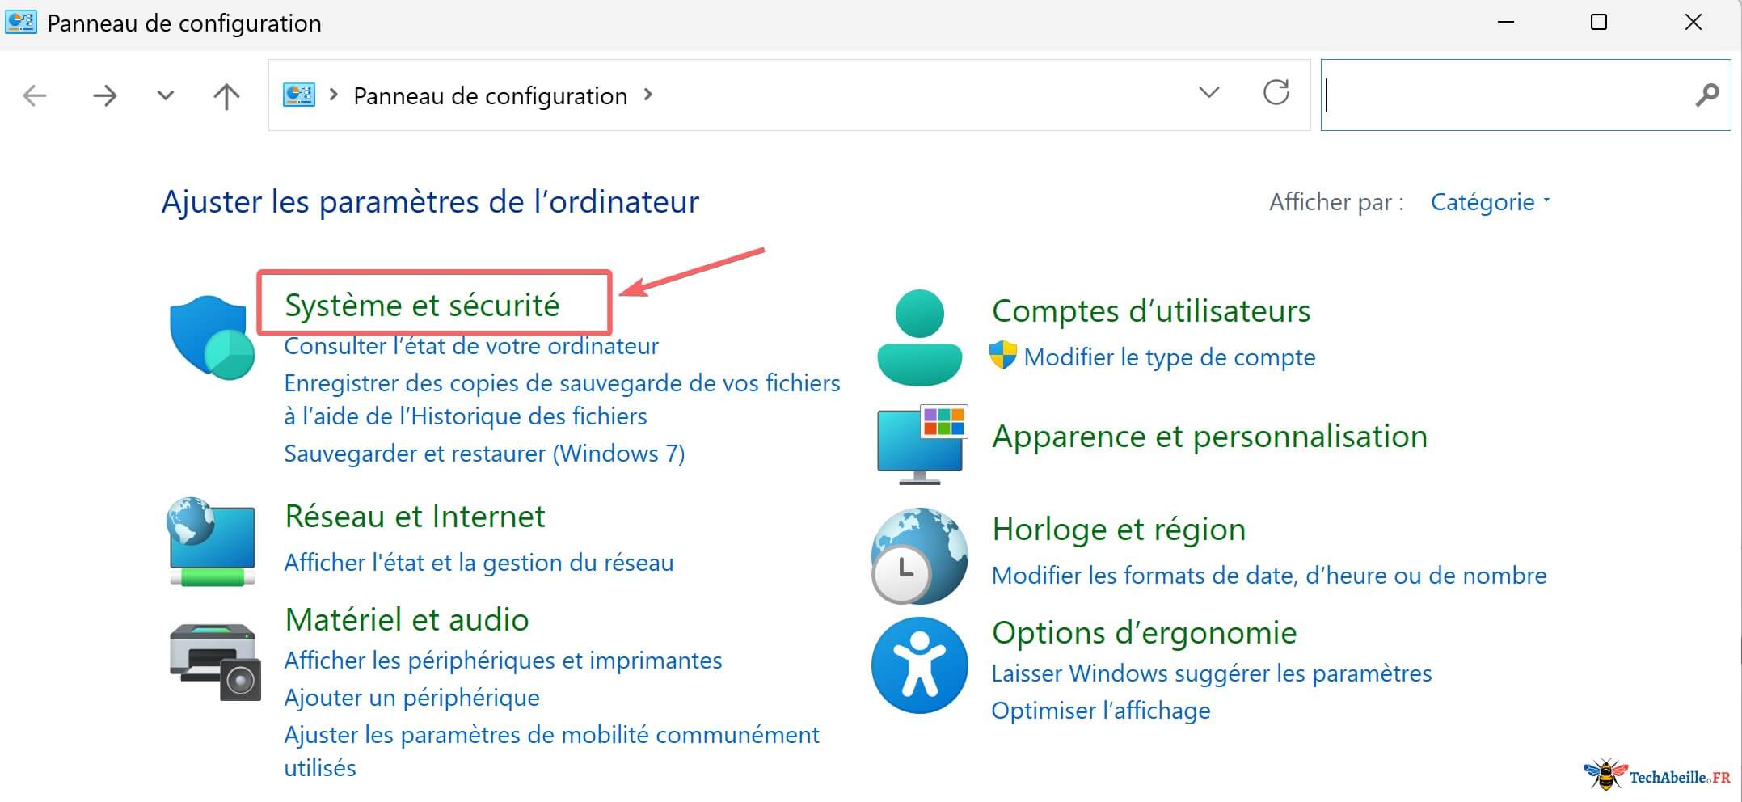
Task: Click the Options d'ergonomie accessibility icon
Action: click(919, 665)
